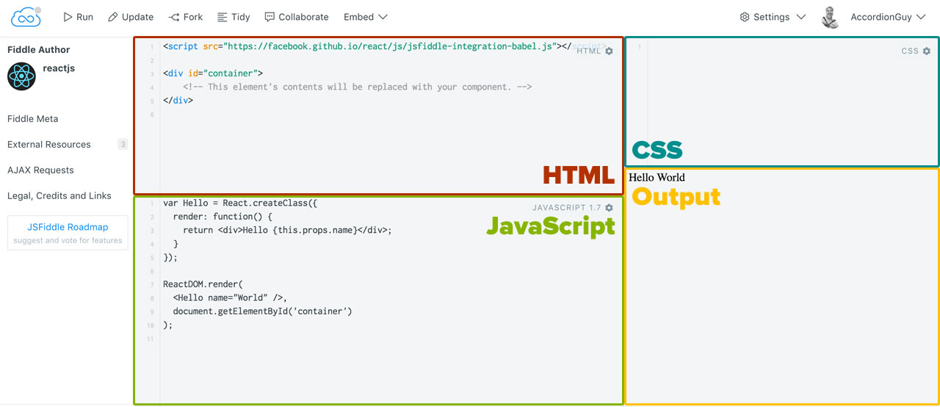
Task: Open JavaScript 1.7 panel settings gear
Action: tap(609, 208)
